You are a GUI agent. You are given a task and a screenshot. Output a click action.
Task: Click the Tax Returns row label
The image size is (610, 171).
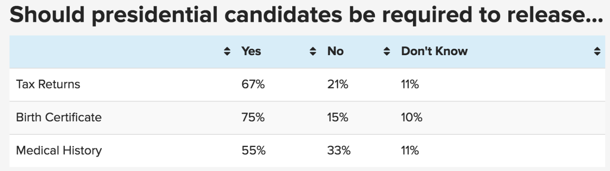(48, 84)
